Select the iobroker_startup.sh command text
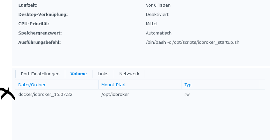The width and height of the screenshot is (270, 140). click(193, 42)
